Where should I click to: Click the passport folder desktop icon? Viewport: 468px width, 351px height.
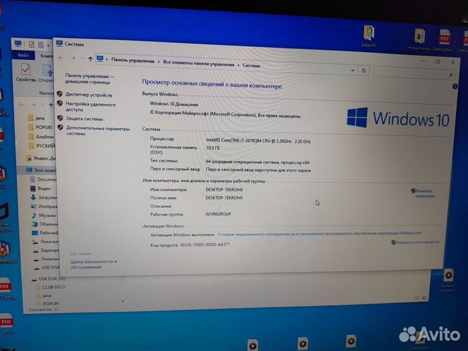point(369,36)
